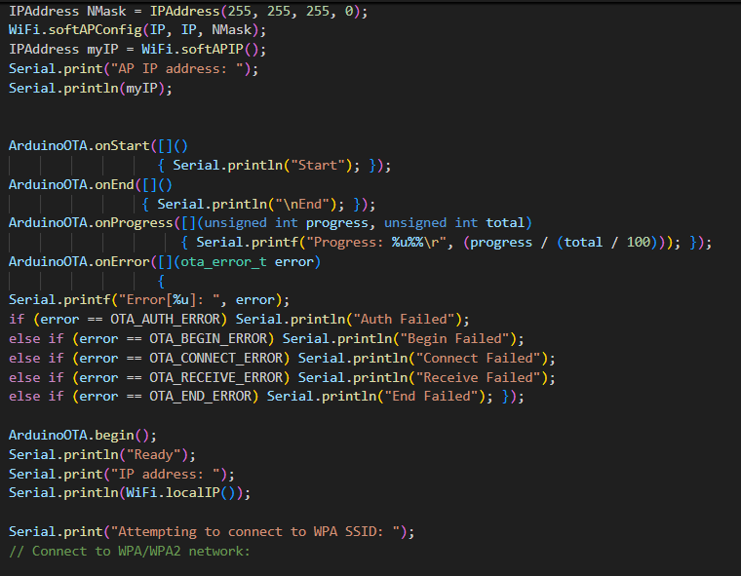The height and width of the screenshot is (576, 741).
Task: Click on the ArduinoOTA.begin() line
Action: (82, 435)
